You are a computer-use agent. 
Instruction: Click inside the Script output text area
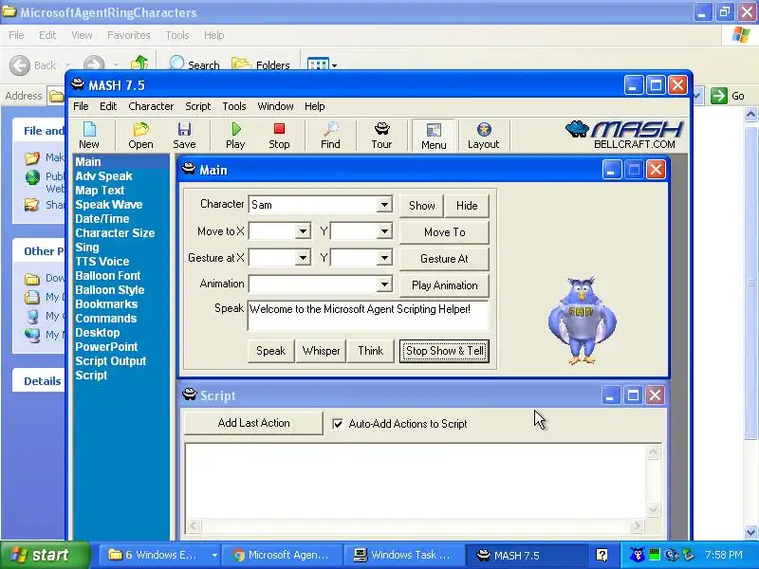tap(417, 481)
